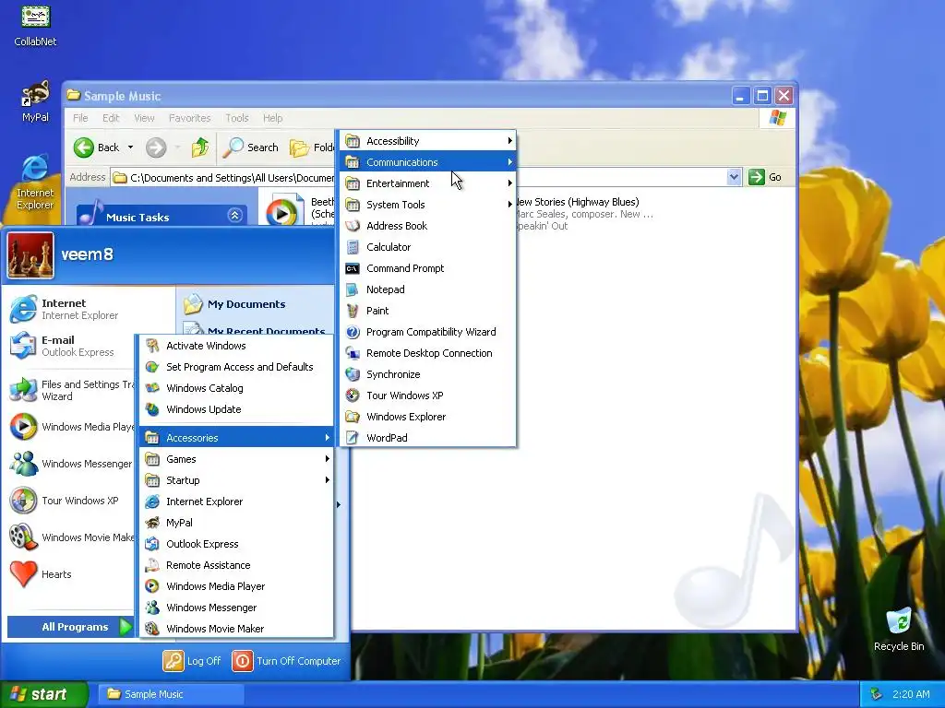Open the Help menu
This screenshot has height=708, width=945.
[272, 118]
